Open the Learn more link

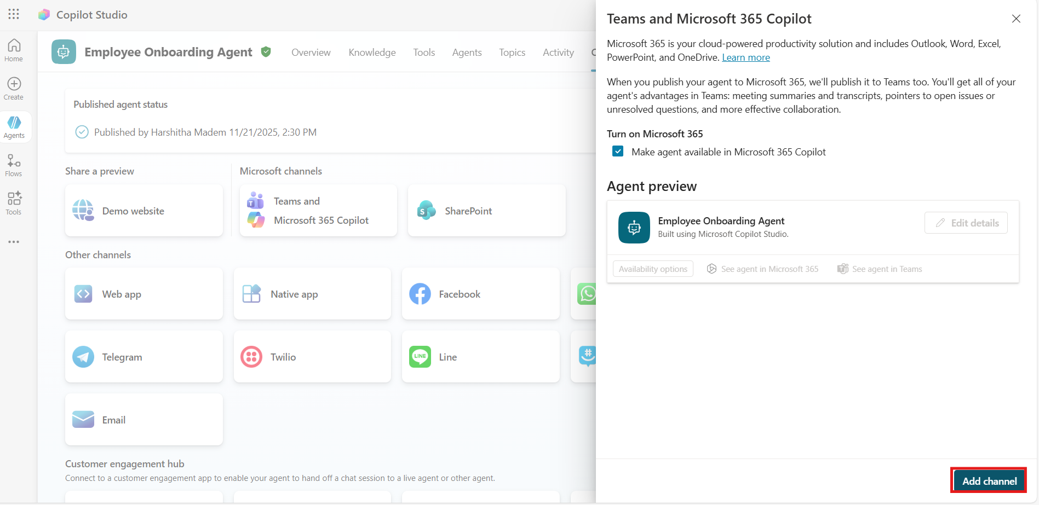point(745,57)
